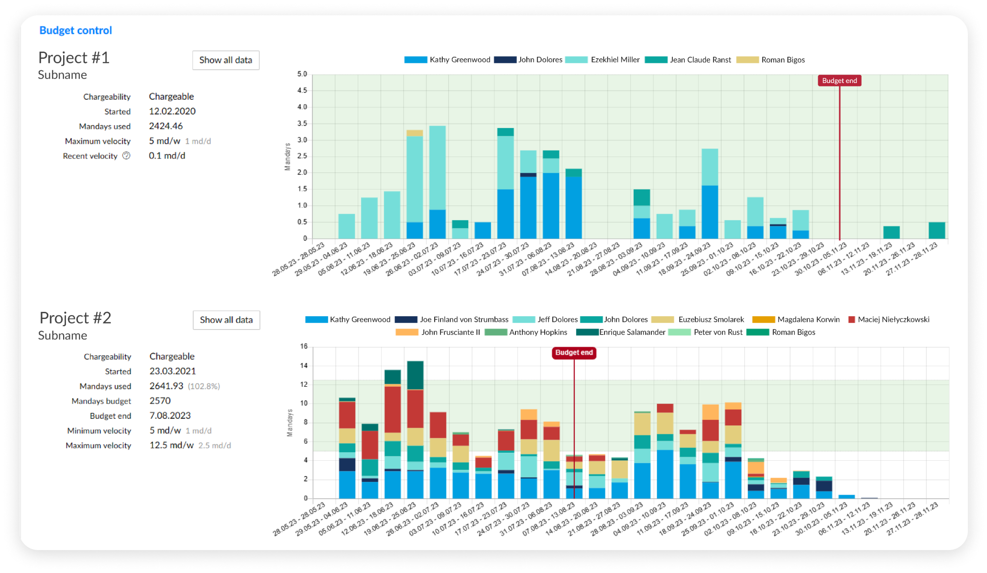This screenshot has width=987, height=573.
Task: Toggle Peter von Rust legend entry
Action: coord(717,332)
